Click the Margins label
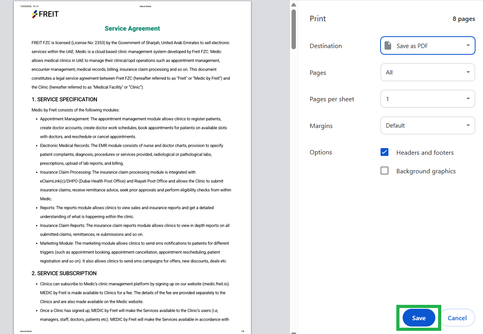 point(321,126)
